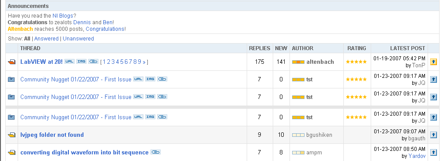Click the URL icon beside LabVIEW at 20!

69,62
